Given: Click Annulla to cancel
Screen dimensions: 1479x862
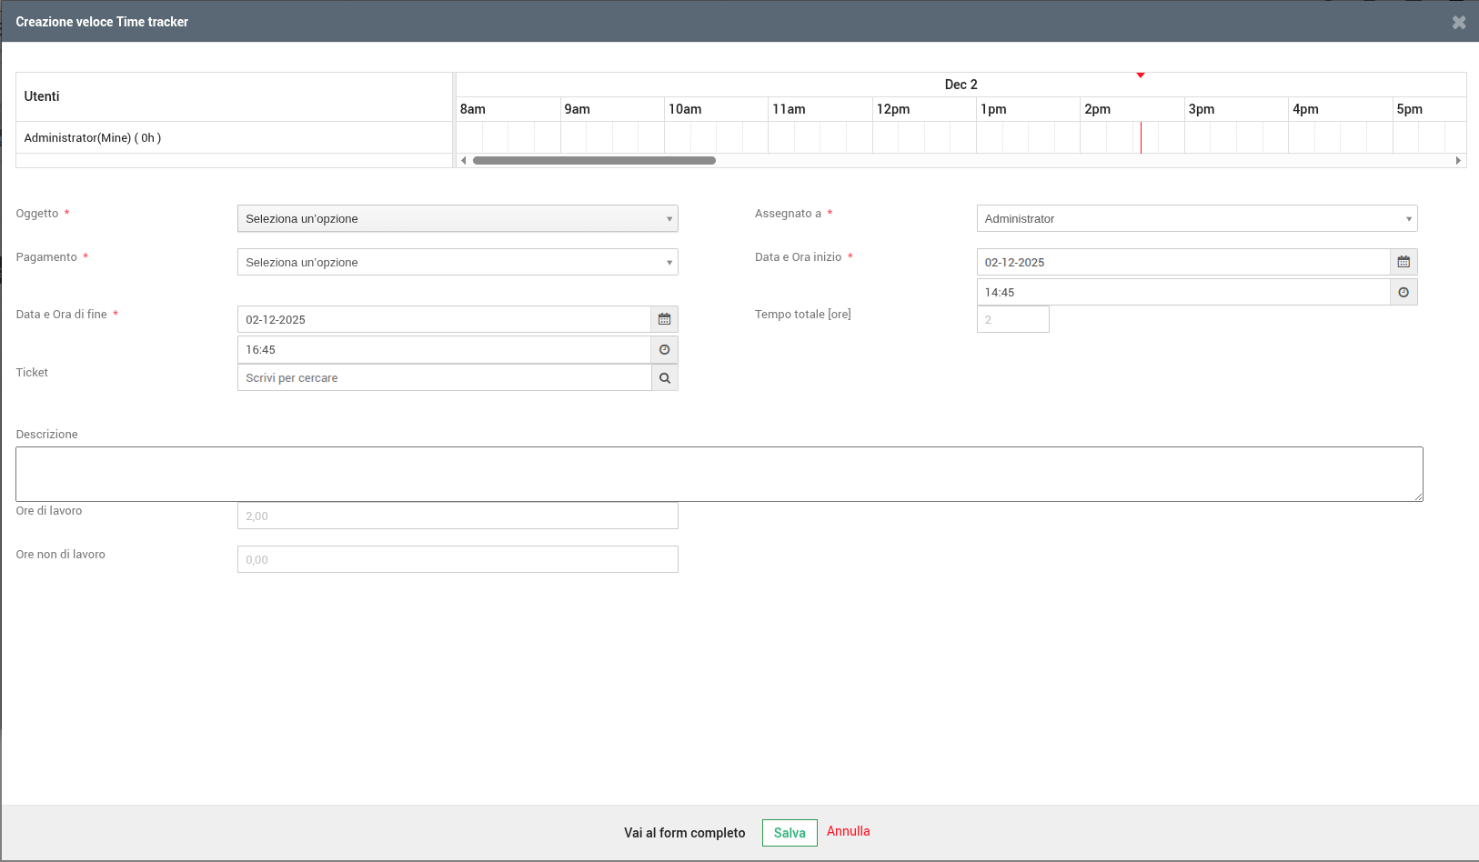Looking at the screenshot, I should (848, 831).
